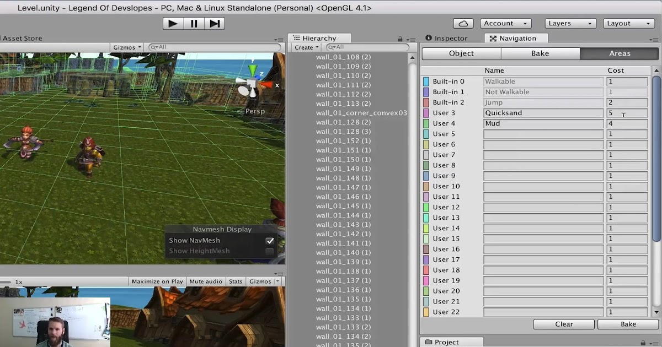Open the Create dropdown in Hierarchy

point(305,47)
